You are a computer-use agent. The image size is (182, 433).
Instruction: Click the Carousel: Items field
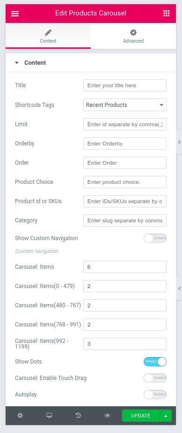click(125, 267)
